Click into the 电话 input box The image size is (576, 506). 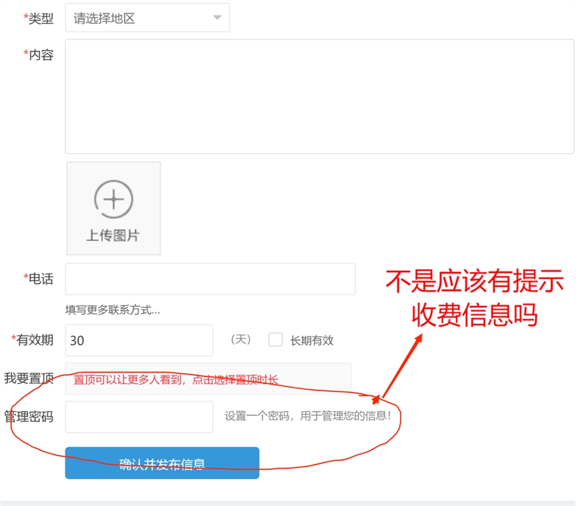coord(210,279)
